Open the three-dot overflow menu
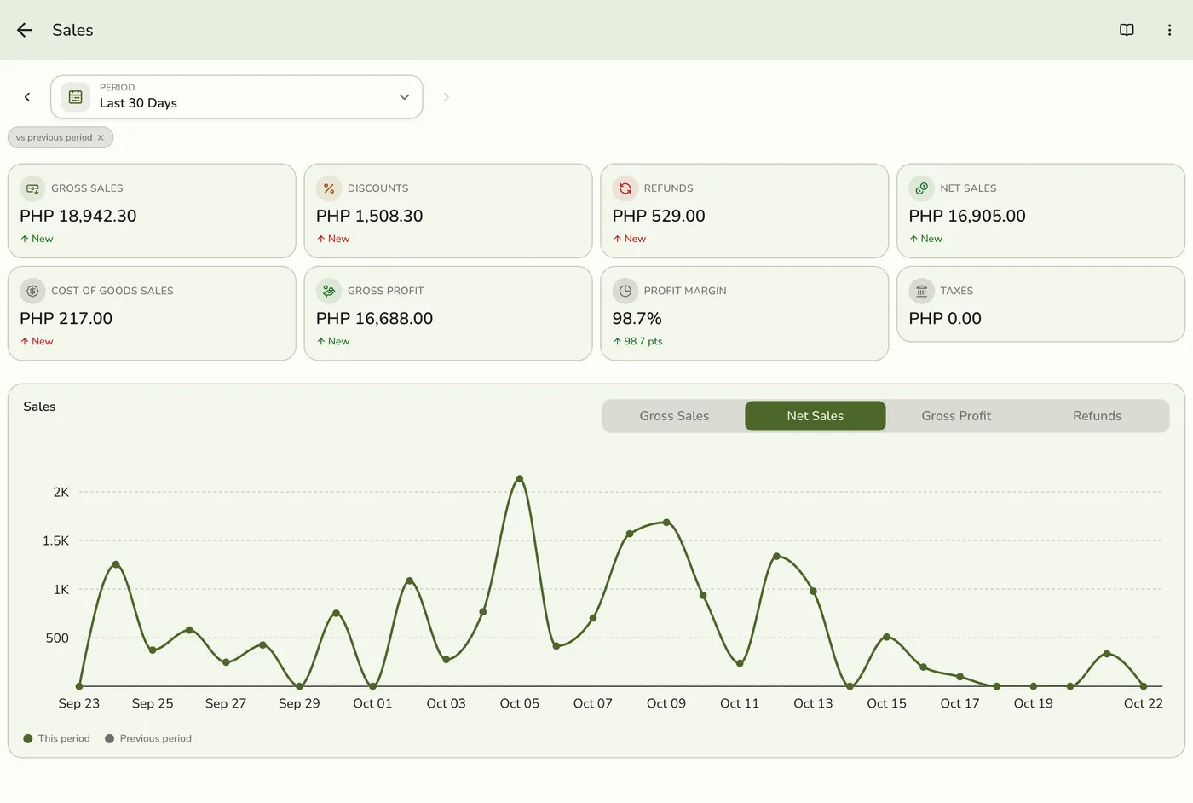 (1169, 30)
